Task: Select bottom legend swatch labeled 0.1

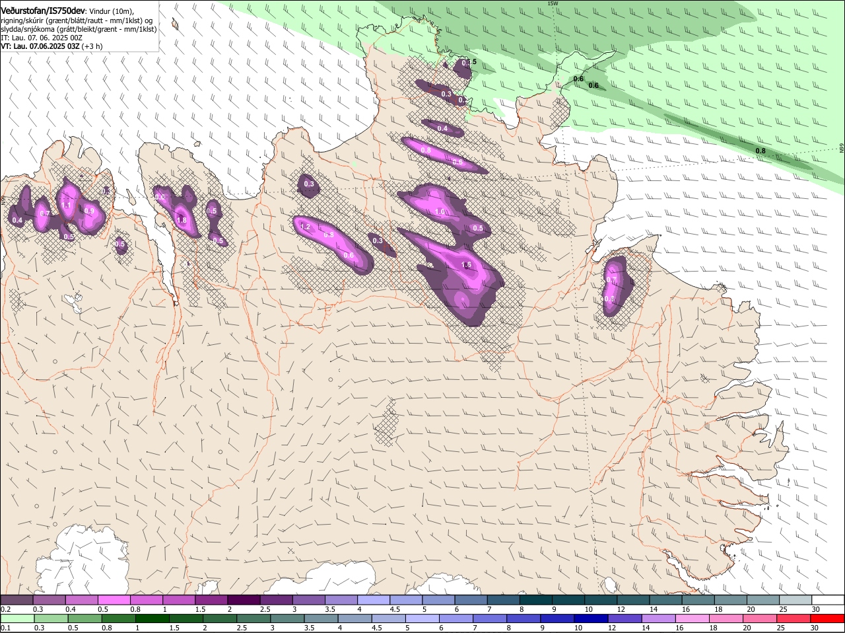Action: coord(17,618)
